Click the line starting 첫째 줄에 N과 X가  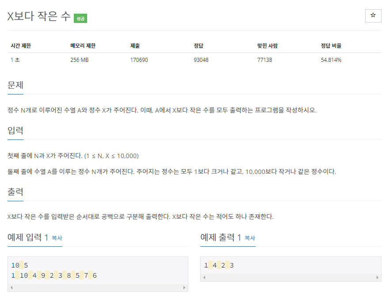click(73, 156)
